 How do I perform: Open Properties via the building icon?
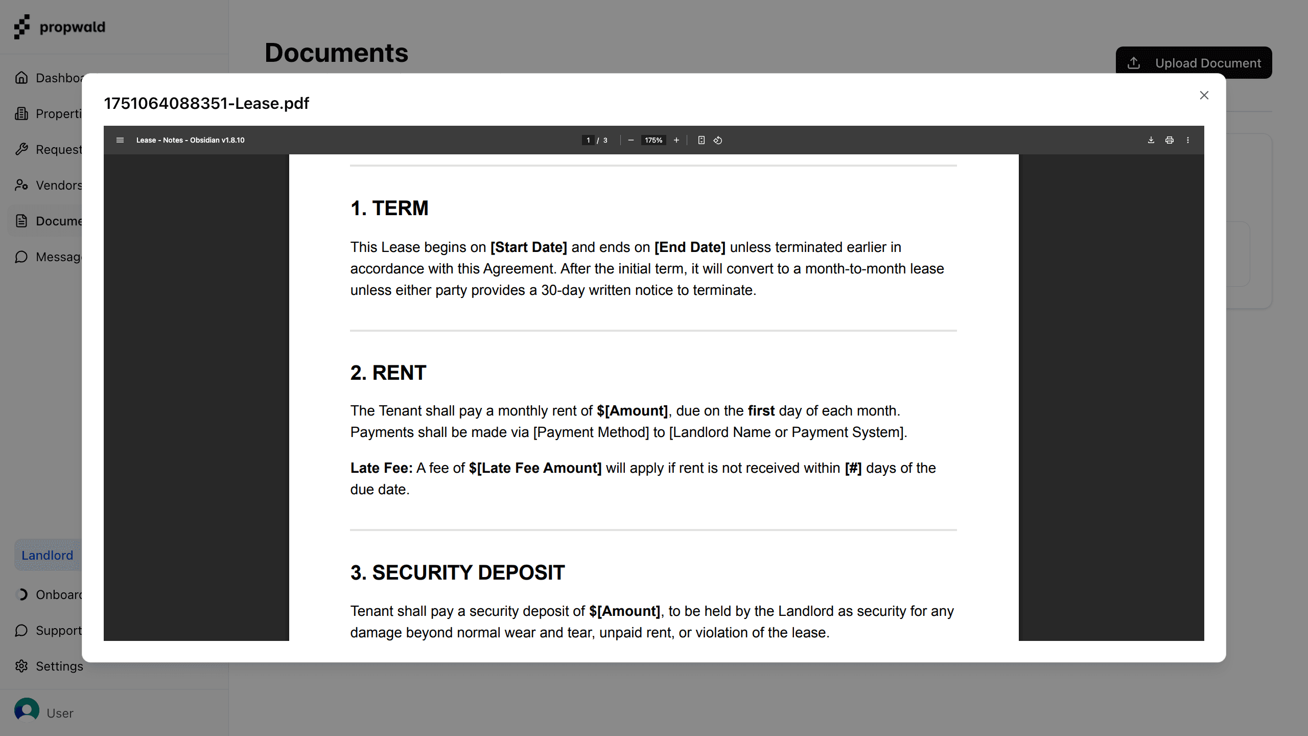[x=21, y=113]
